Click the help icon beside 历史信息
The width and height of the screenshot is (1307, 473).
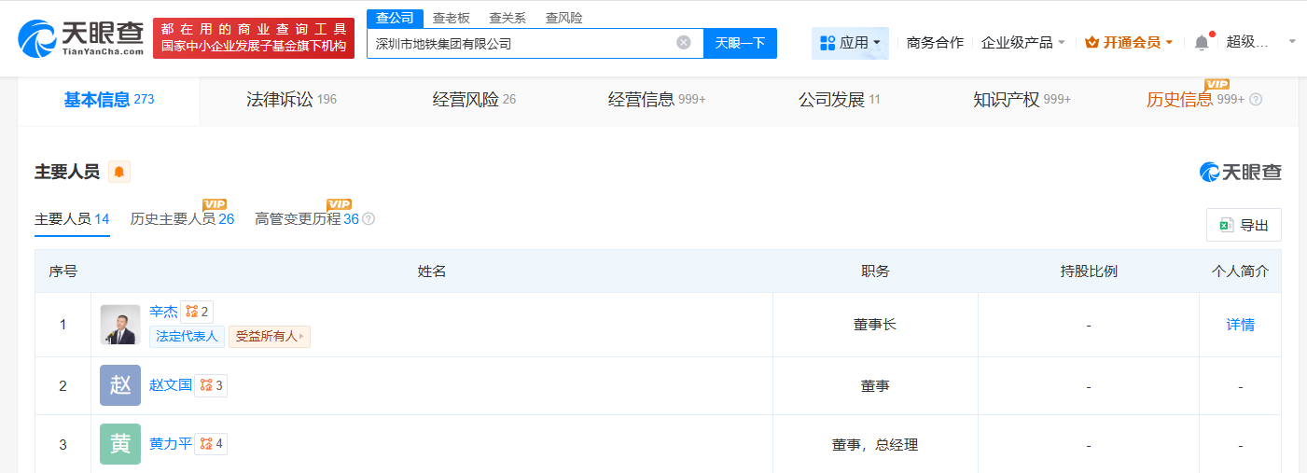tap(1256, 100)
